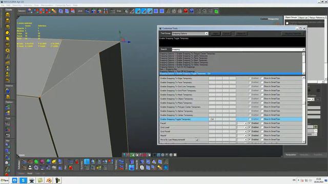Click the yellow torus primitive in Create sidebar

(x=8, y=51)
